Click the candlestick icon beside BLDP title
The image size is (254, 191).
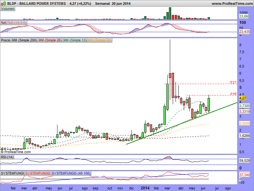click(3, 4)
